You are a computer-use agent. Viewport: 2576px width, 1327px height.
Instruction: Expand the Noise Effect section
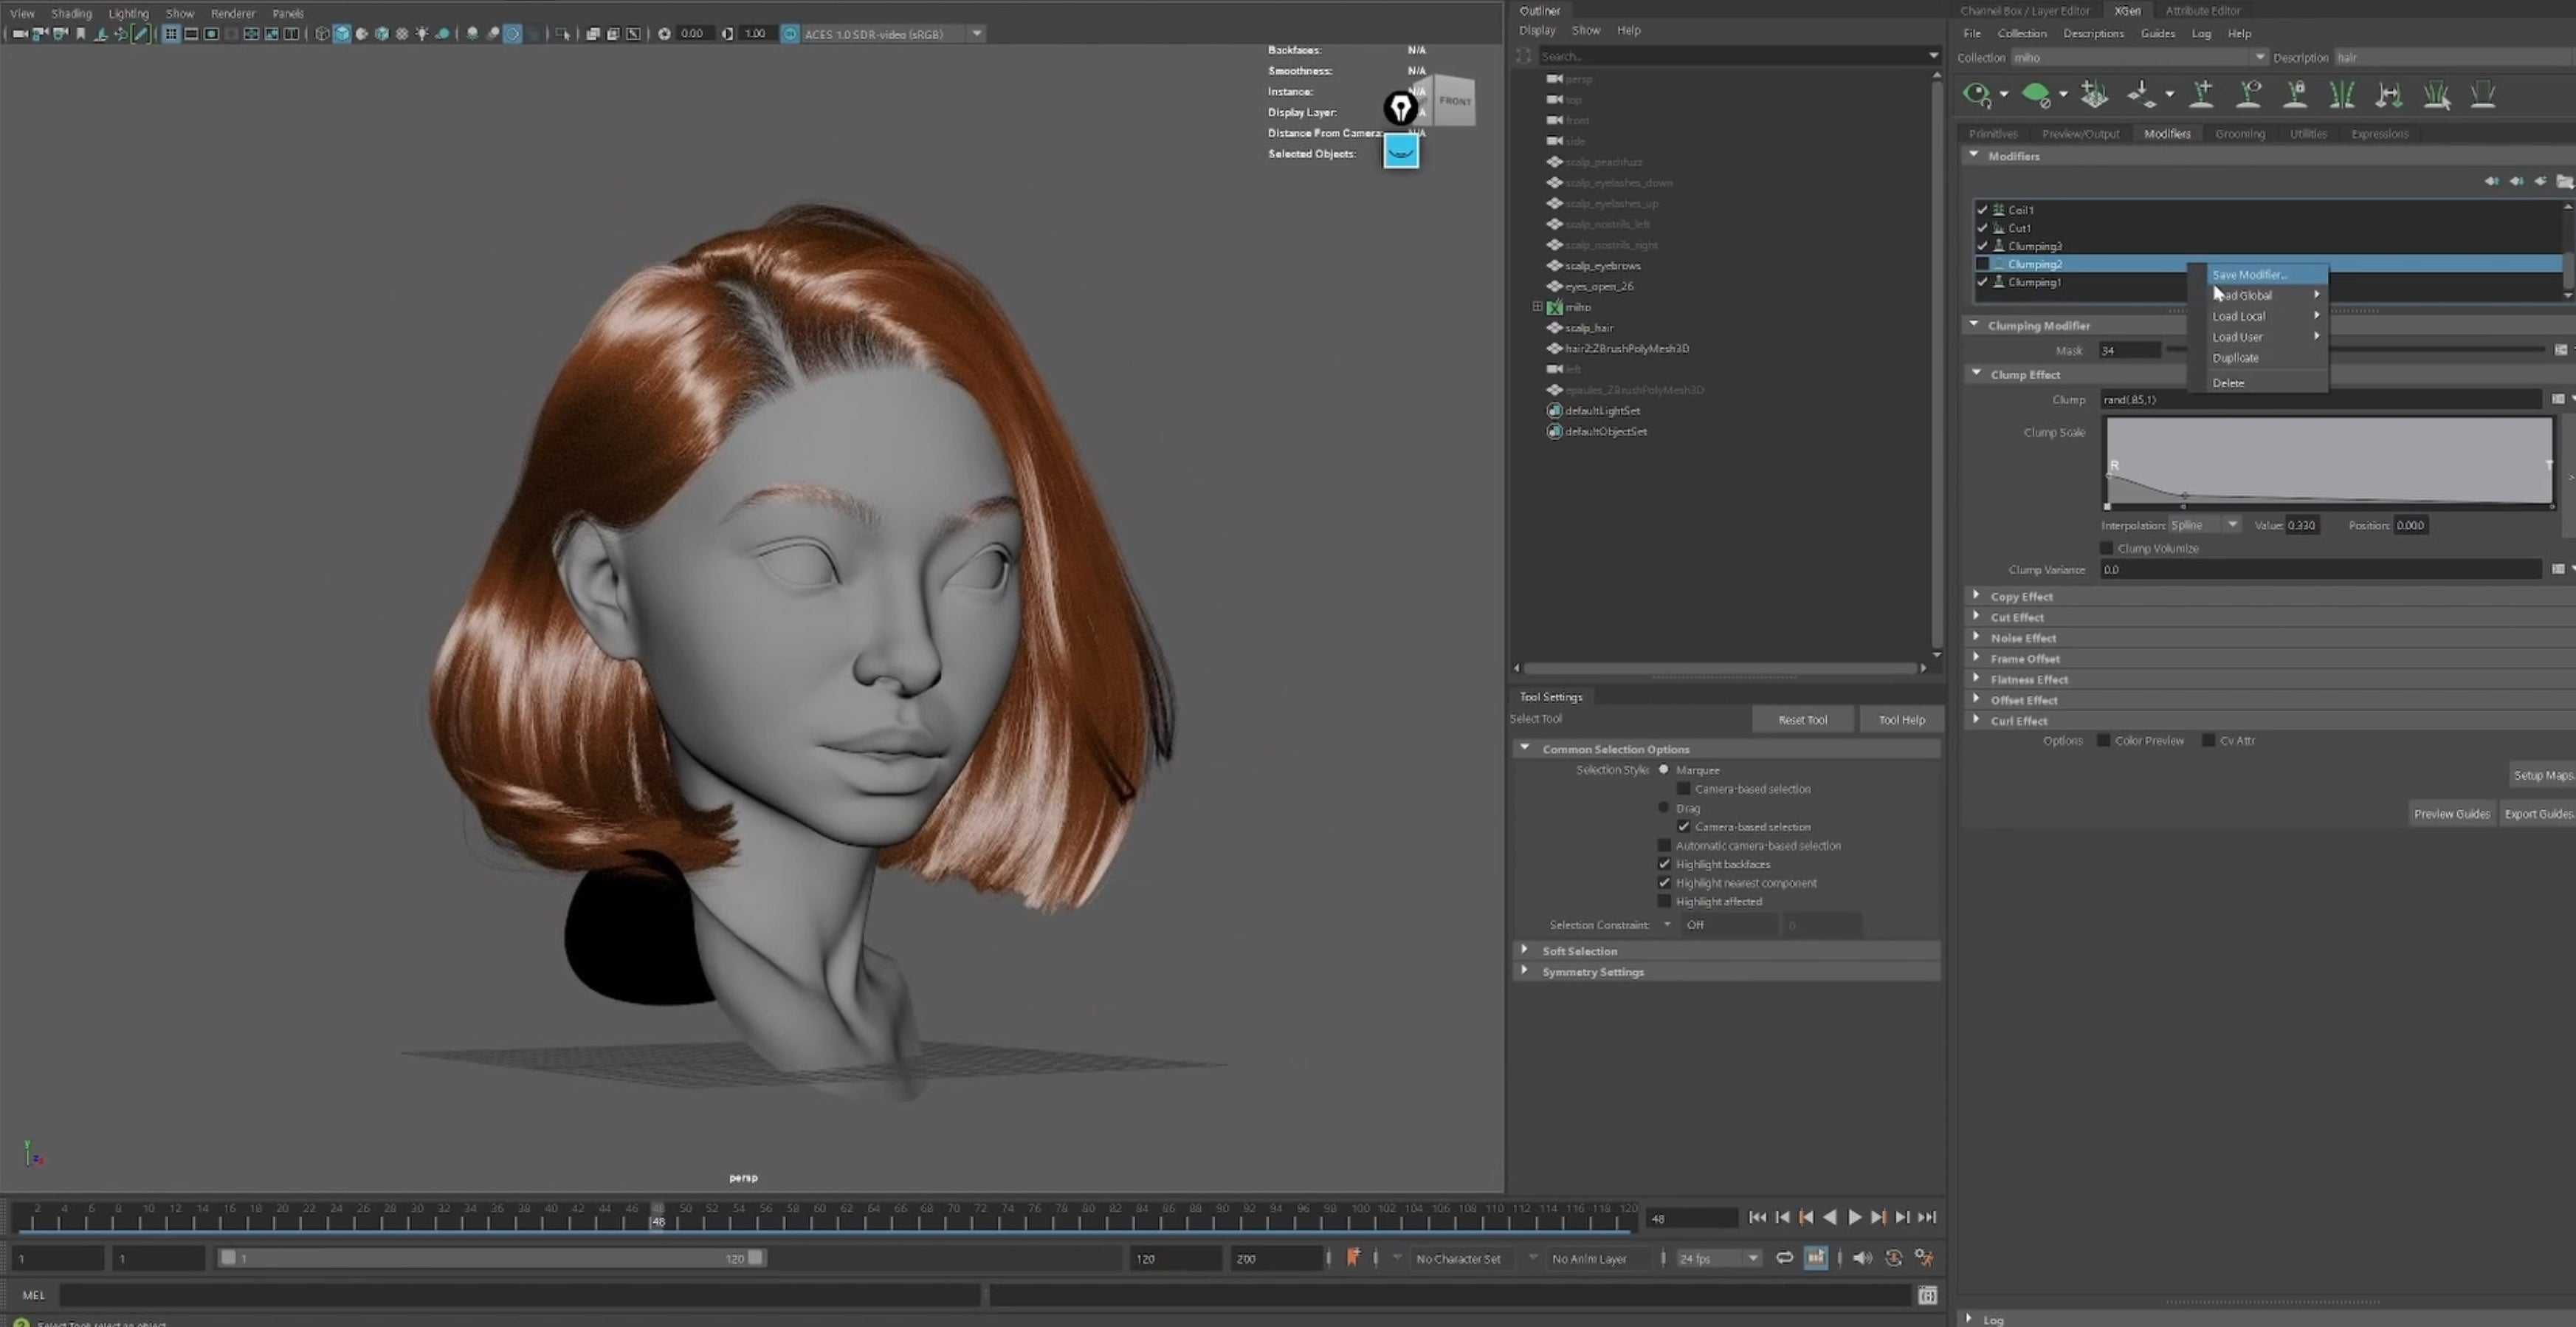(1976, 637)
